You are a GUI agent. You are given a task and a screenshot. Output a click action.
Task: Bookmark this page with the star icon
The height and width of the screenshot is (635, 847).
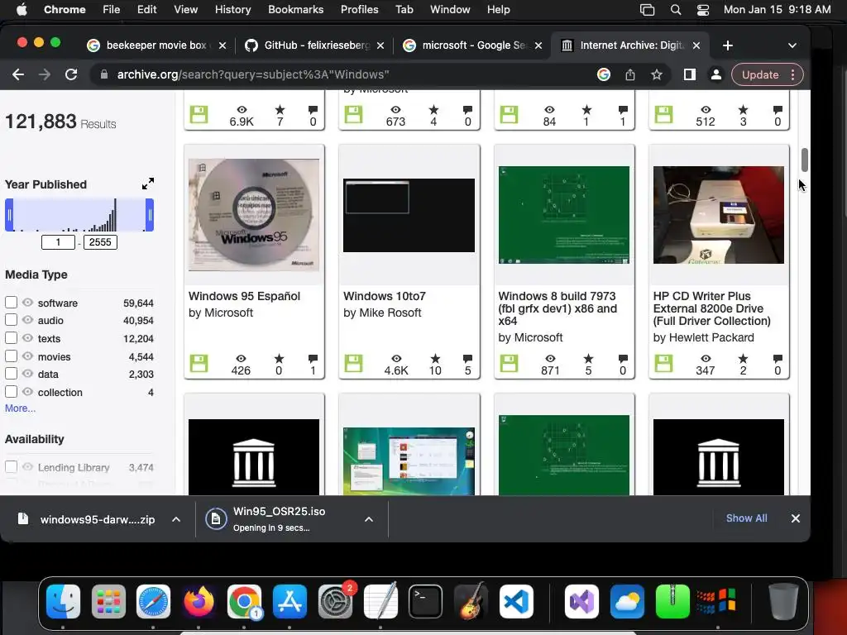point(656,74)
